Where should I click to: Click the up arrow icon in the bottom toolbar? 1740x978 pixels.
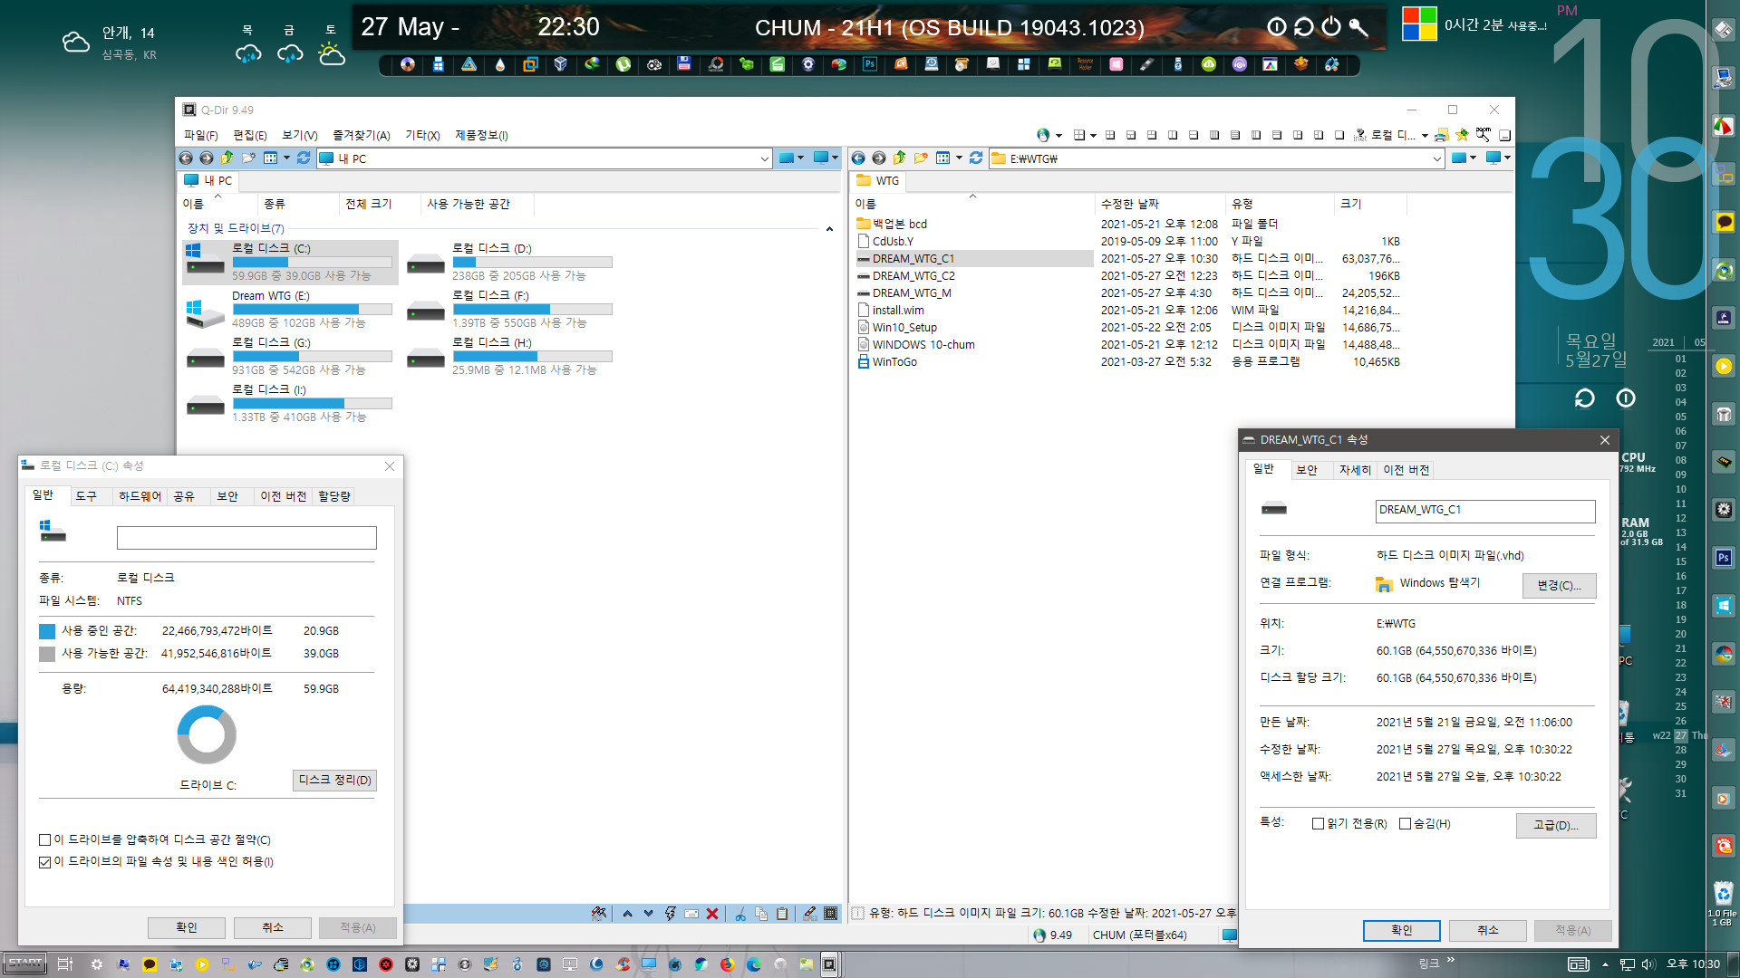pos(627,914)
